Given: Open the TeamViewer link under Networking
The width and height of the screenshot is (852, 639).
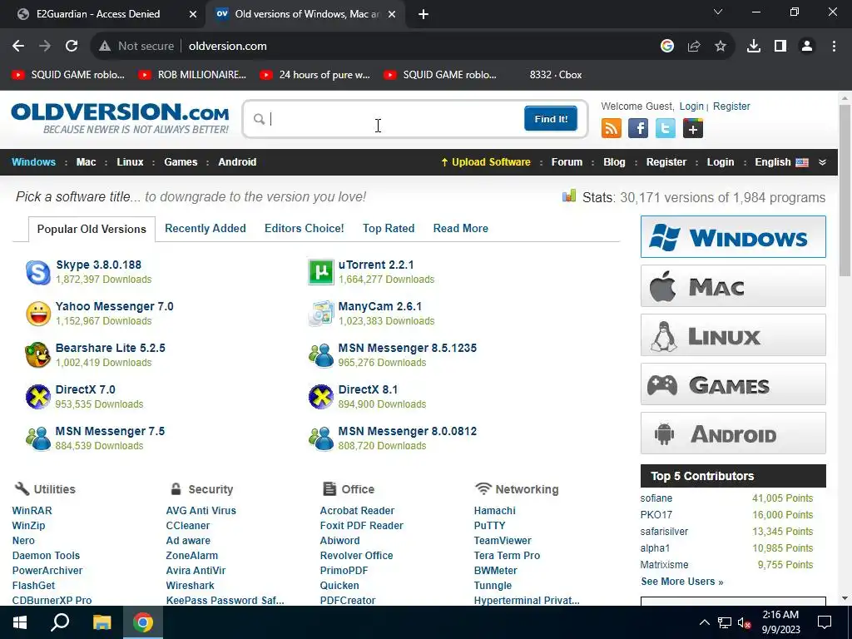Looking at the screenshot, I should [x=503, y=541].
